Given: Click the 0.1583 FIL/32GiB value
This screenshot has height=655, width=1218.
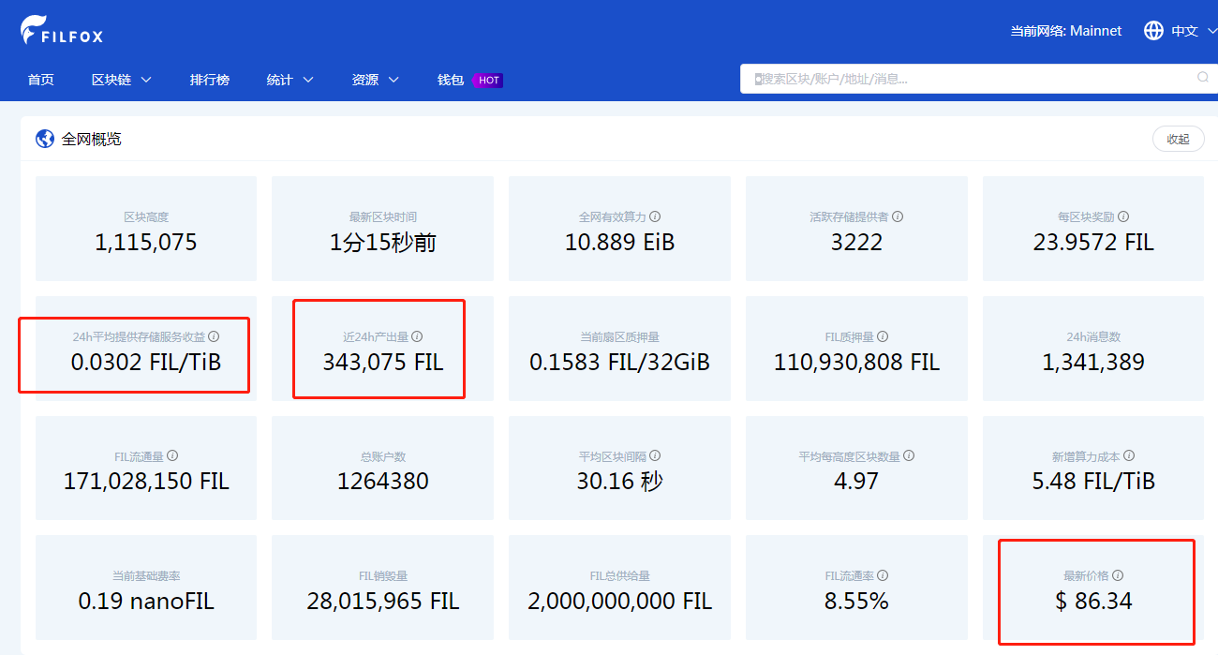Looking at the screenshot, I should (x=619, y=363).
